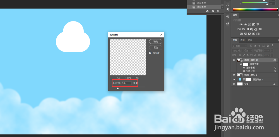
Task: Select the 调整 panel tab
Action: pos(235,15)
